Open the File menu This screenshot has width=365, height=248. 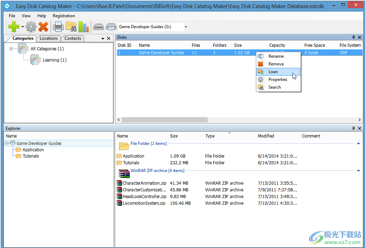coord(12,15)
